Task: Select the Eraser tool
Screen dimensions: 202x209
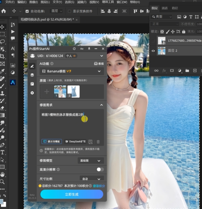Action: [x=2, y=108]
